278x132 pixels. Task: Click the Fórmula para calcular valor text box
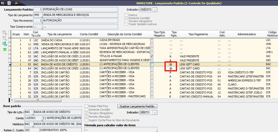click(x=121, y=129)
